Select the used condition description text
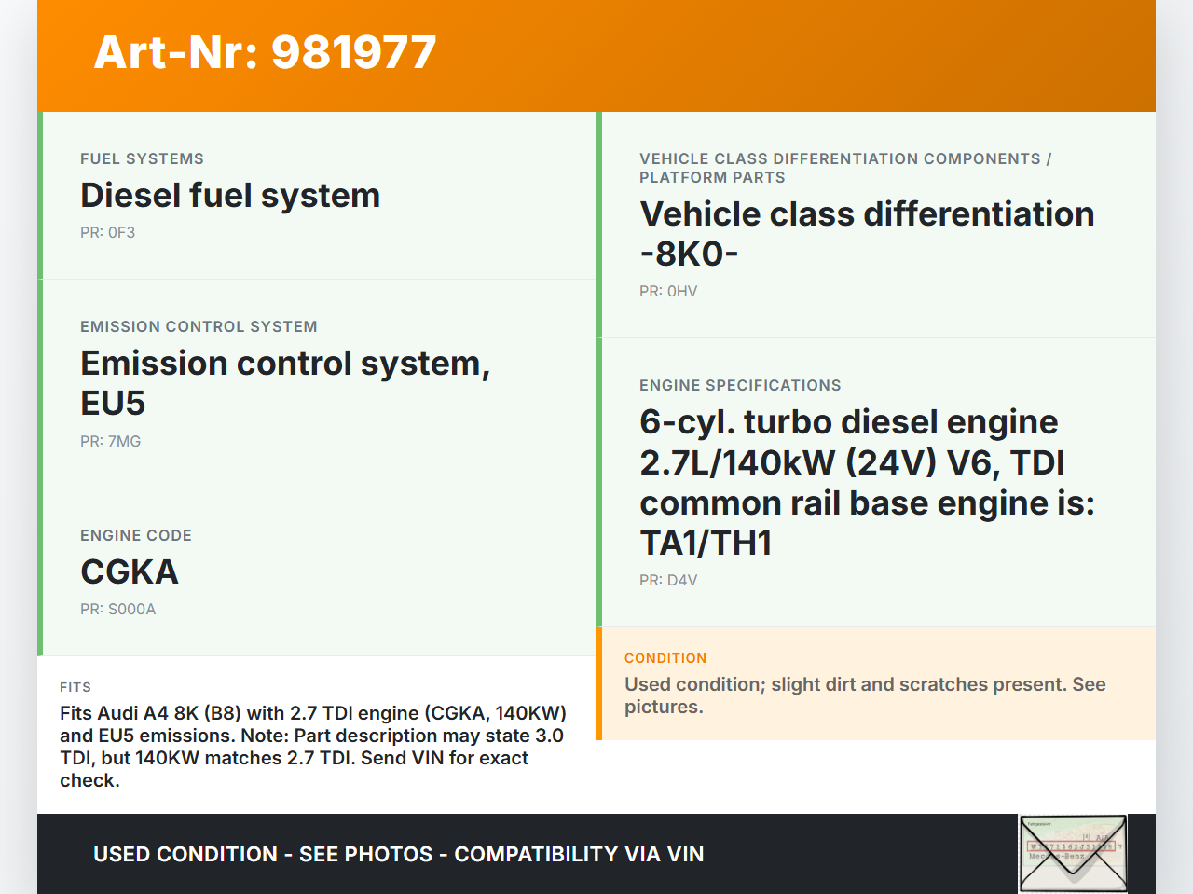 [864, 695]
